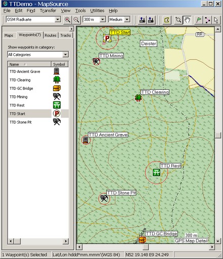Click the TTD Rest picnic icon on map

157,172
